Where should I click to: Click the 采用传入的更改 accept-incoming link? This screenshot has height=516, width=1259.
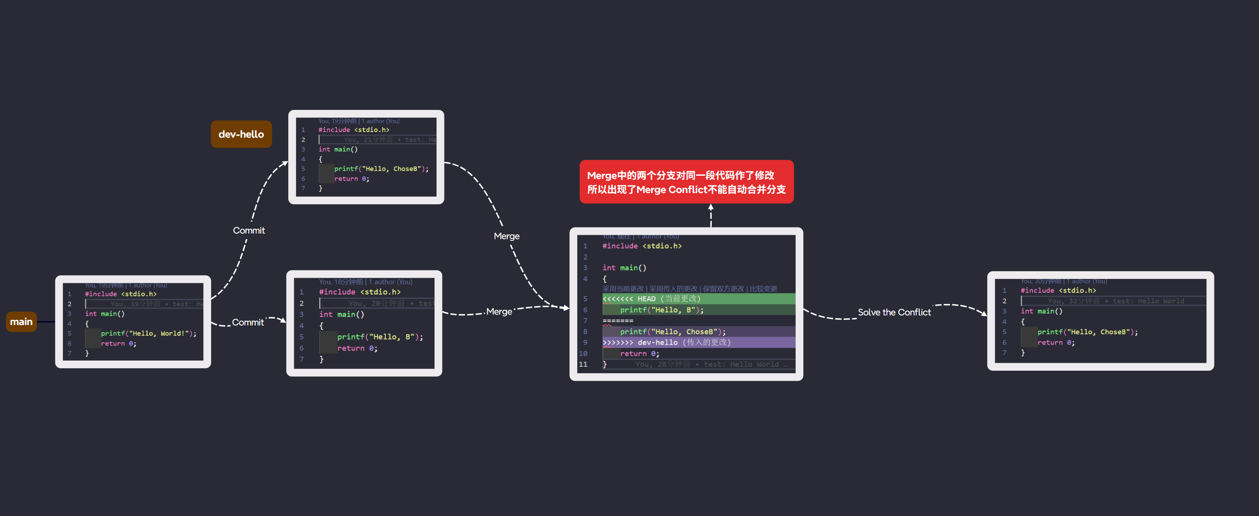click(673, 289)
